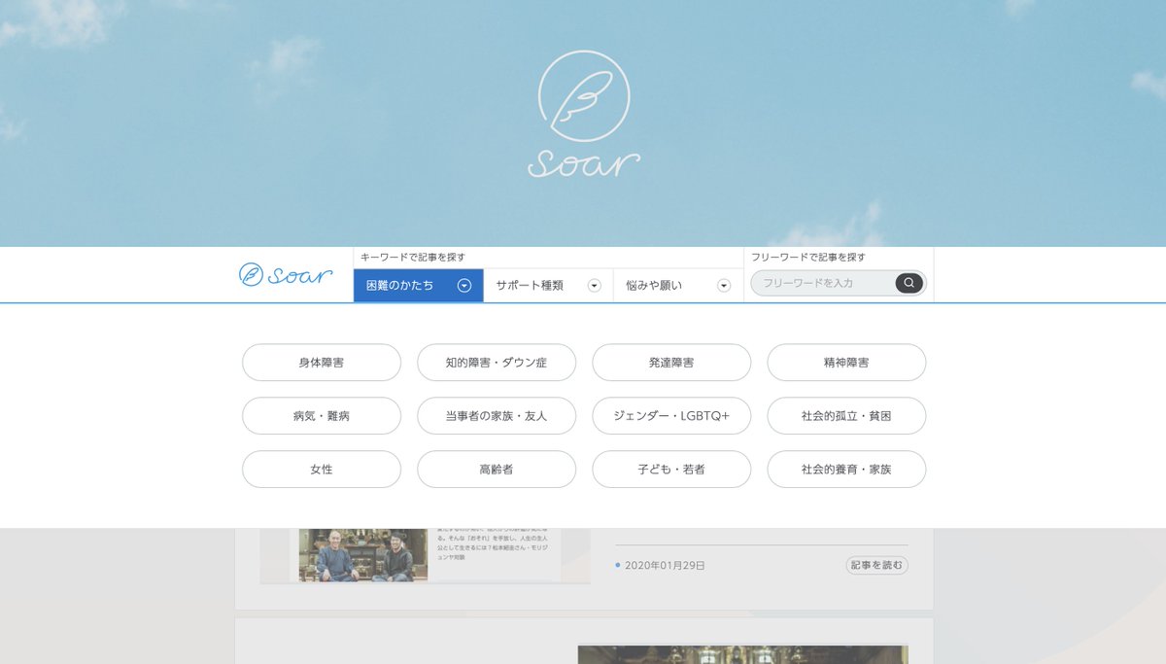Open the 病気・難病 category
This screenshot has width=1166, height=664.
(x=322, y=416)
